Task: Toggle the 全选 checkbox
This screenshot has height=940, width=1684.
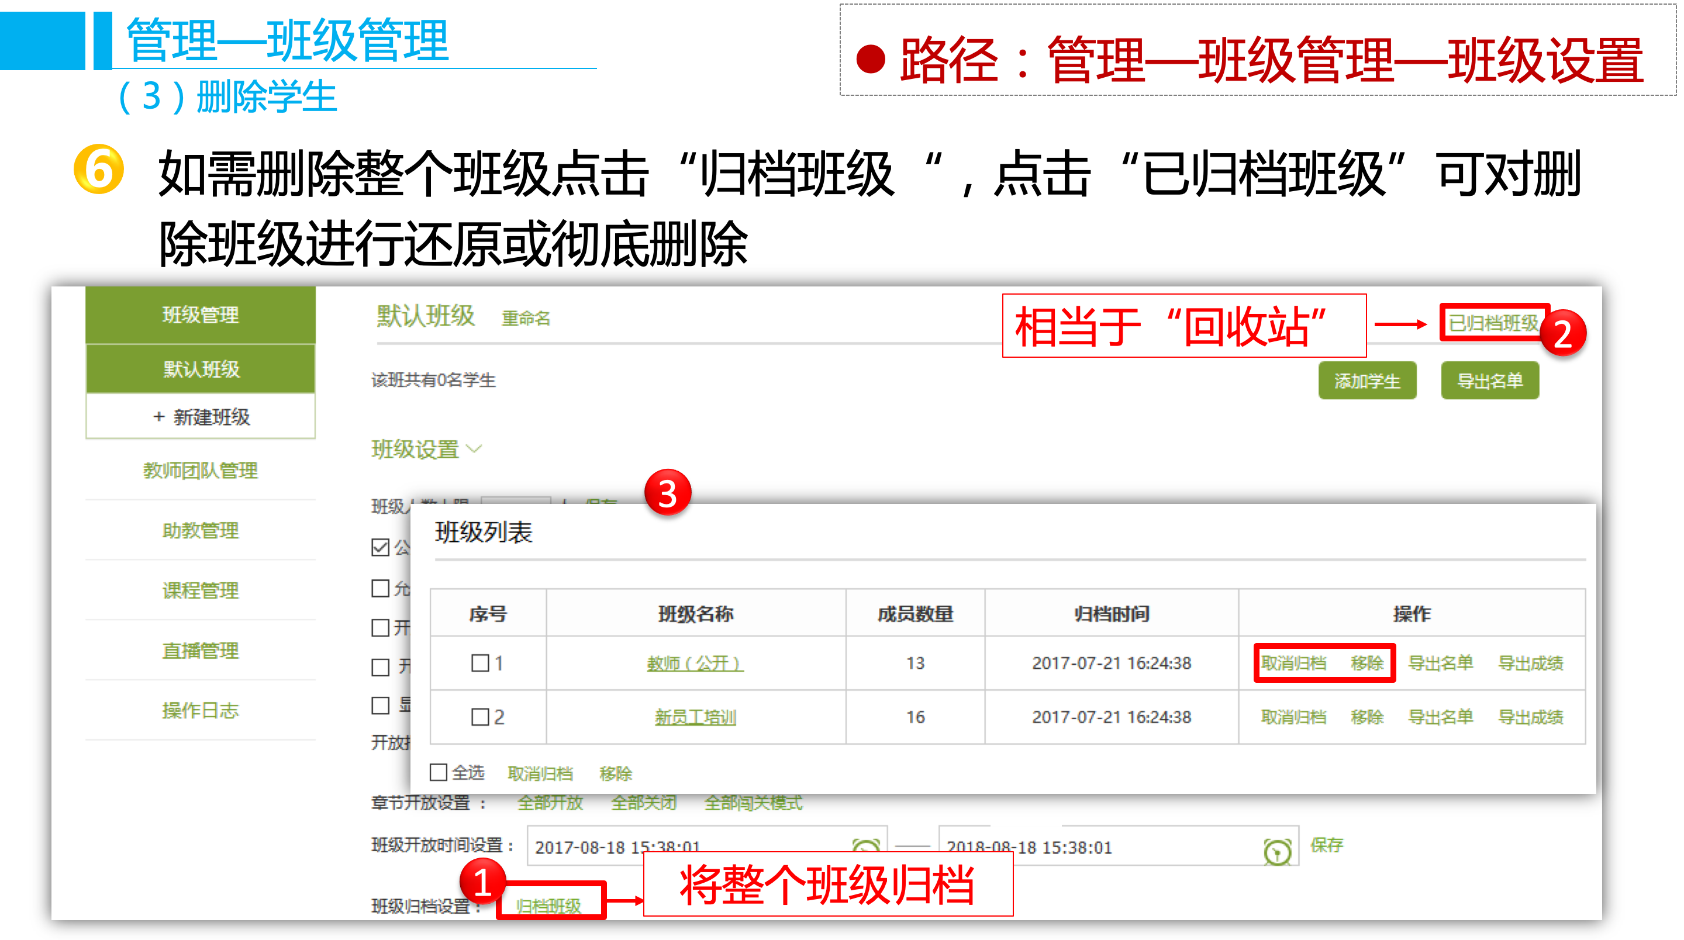Action: coord(439,772)
